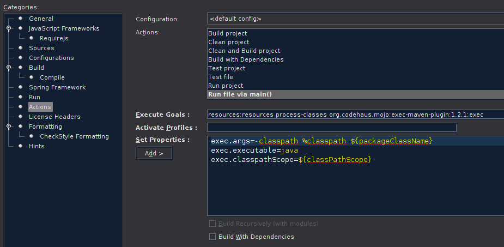Focus the Activate Profiles field

(332, 128)
